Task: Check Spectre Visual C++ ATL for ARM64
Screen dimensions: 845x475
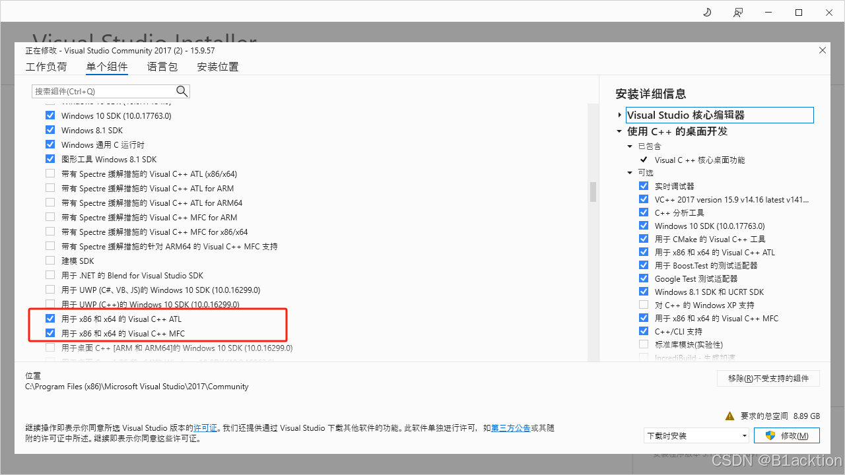Action: (x=50, y=203)
